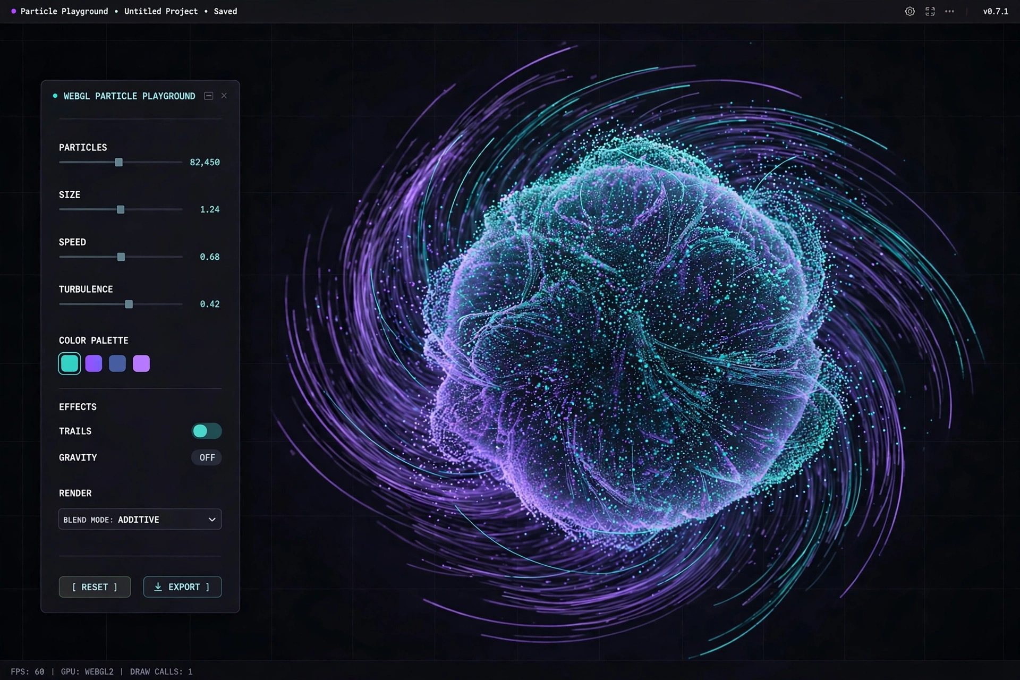1020x680 pixels.
Task: Click the v0.7.1 version label
Action: (996, 11)
